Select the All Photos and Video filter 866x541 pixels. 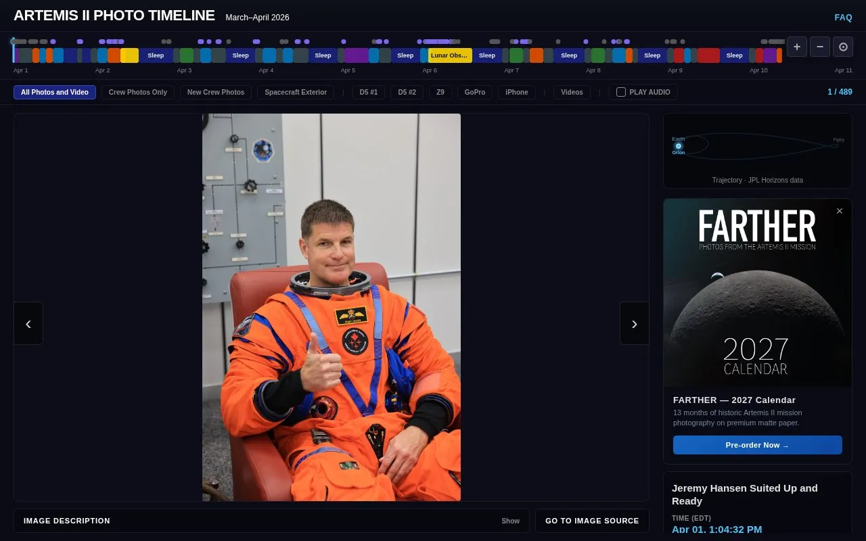click(55, 92)
